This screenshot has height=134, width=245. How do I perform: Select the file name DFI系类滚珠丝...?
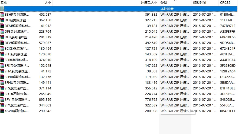pyautogui.click(x=17, y=20)
